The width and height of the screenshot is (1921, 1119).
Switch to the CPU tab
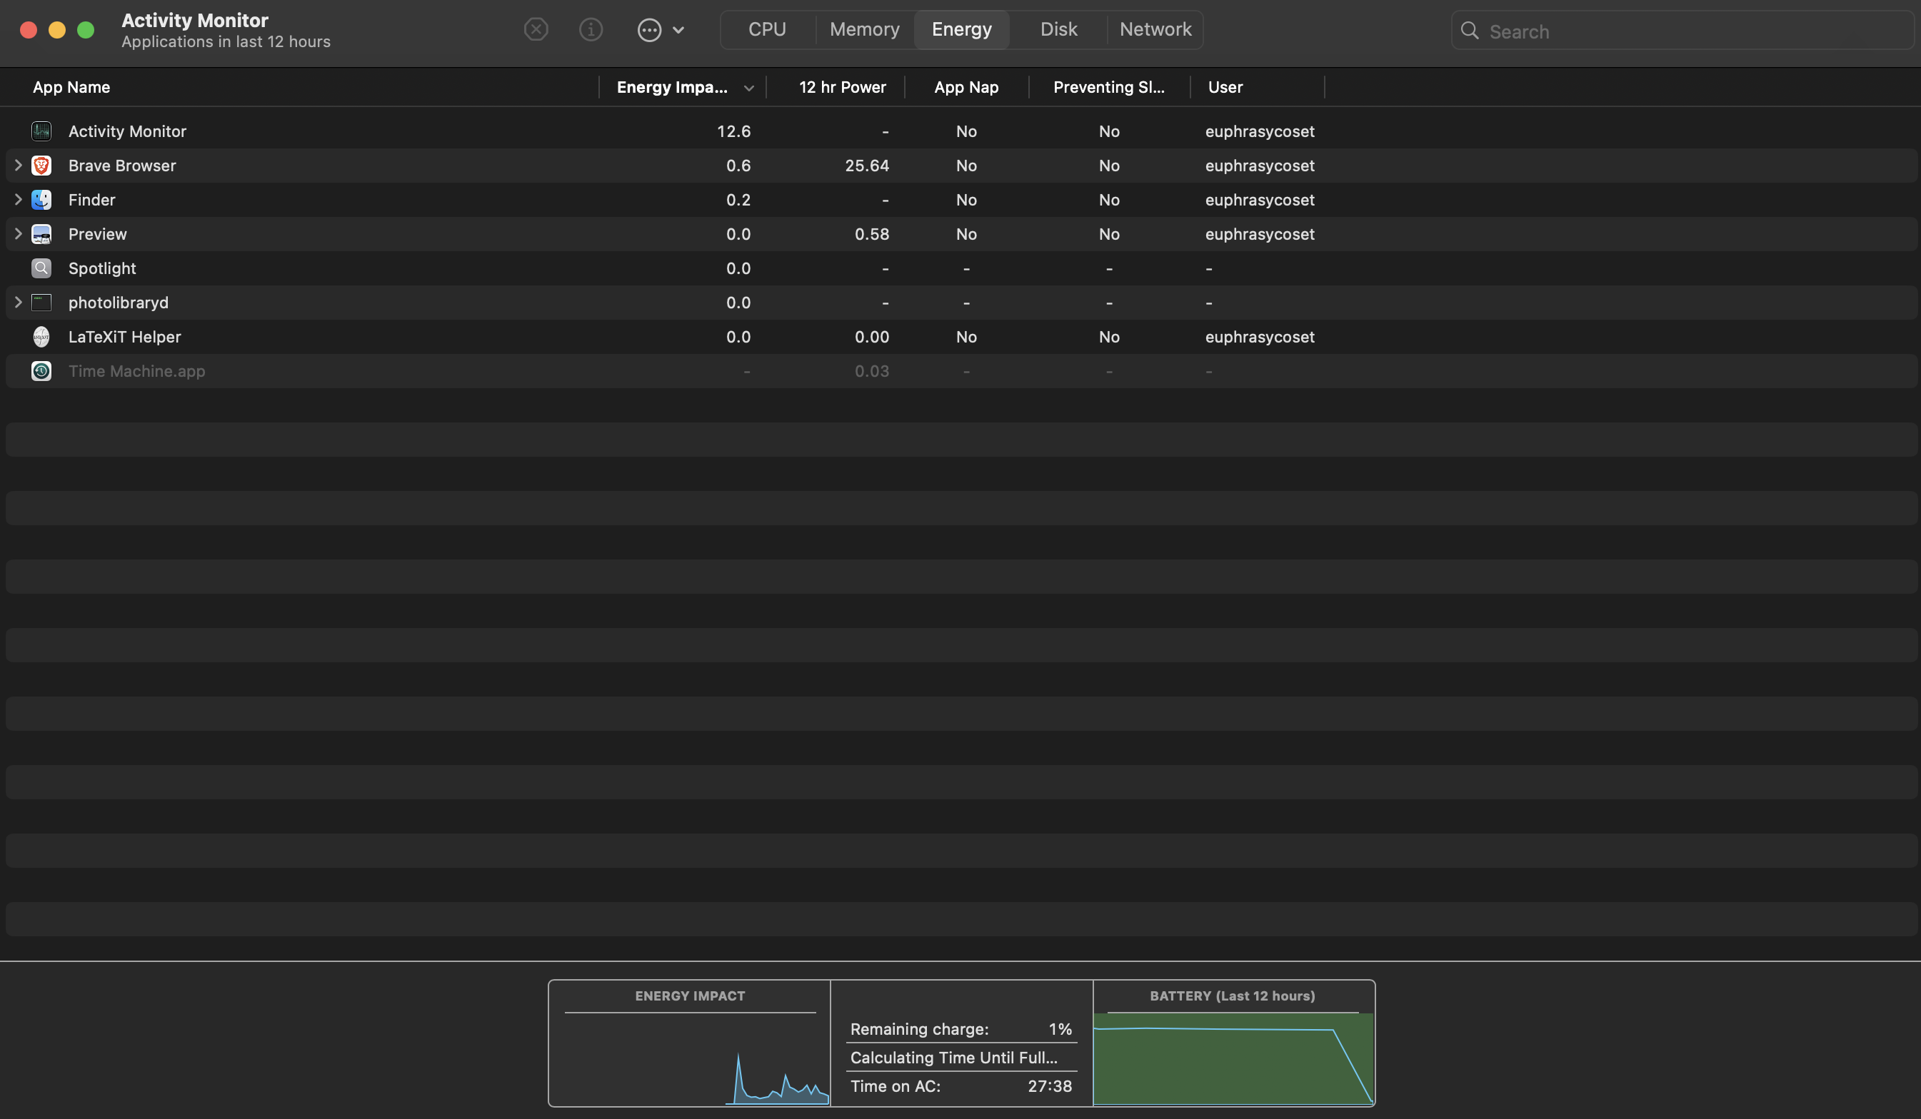(767, 30)
